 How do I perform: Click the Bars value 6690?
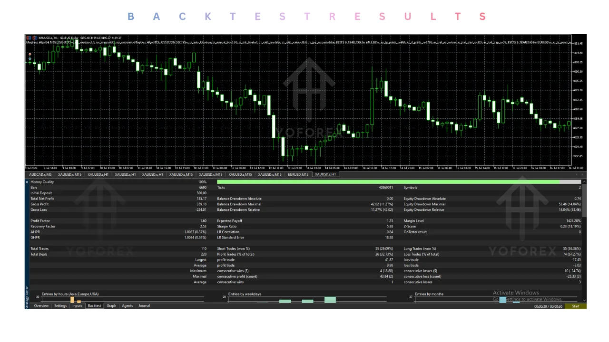[203, 188]
